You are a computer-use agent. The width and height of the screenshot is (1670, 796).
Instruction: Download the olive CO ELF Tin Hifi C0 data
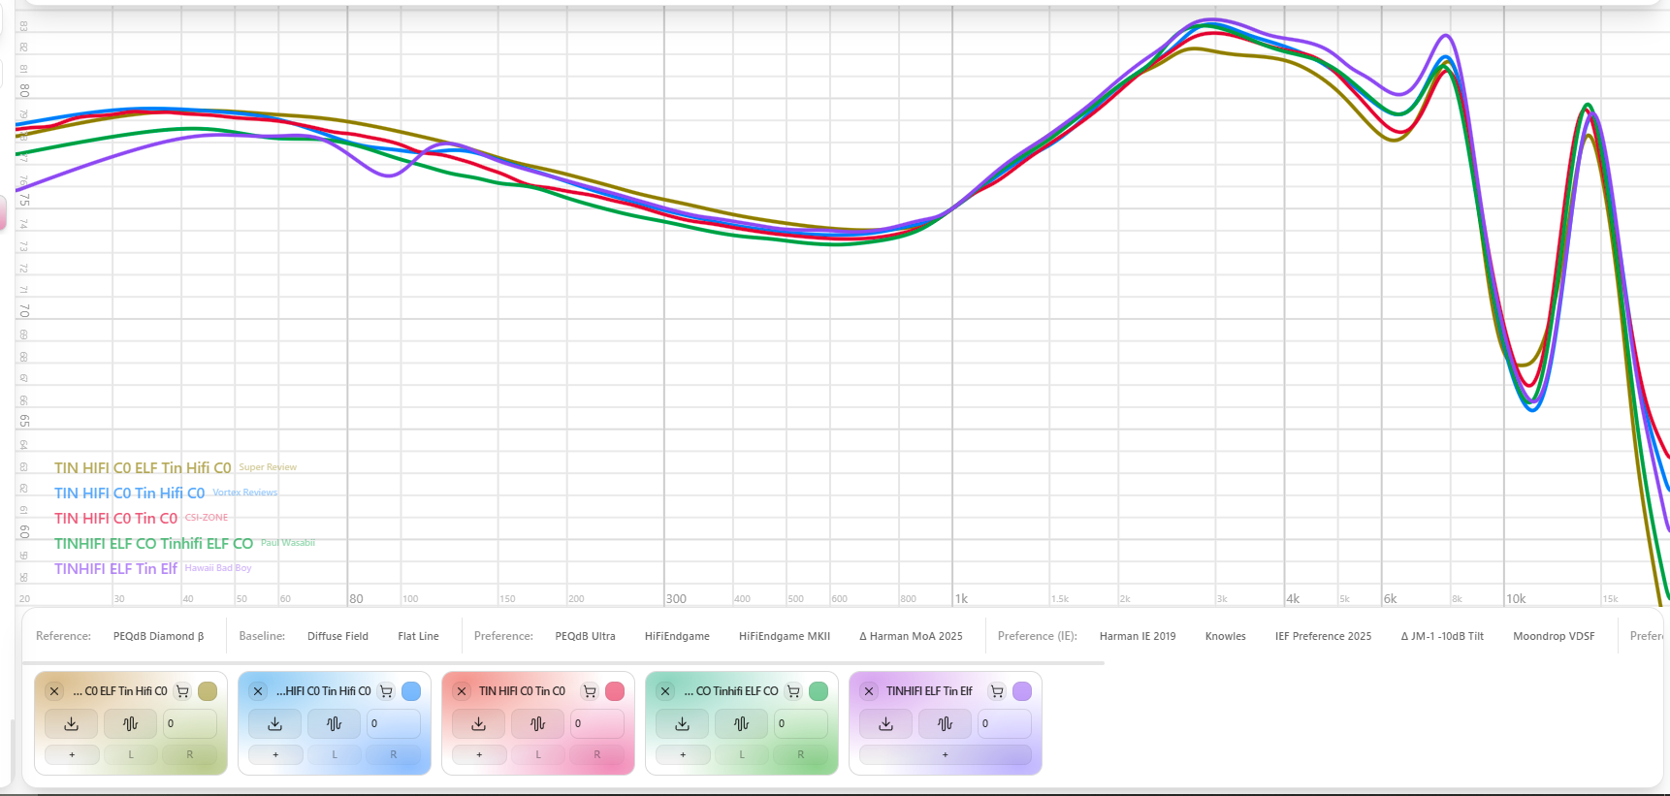pos(72,723)
